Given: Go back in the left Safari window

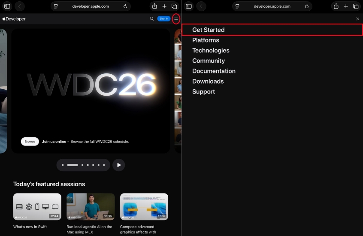Looking at the screenshot, I should pos(20,6).
